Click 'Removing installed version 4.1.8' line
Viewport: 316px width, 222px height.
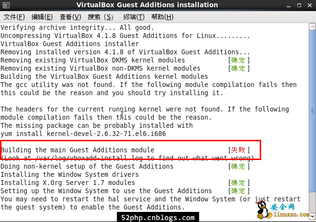[x=125, y=52]
